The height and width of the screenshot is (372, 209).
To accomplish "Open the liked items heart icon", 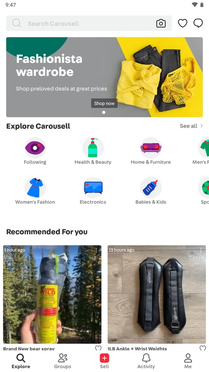I will click(x=183, y=23).
